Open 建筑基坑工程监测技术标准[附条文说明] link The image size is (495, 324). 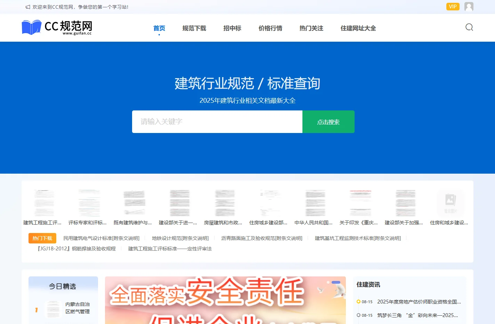pyautogui.click(x=358, y=238)
